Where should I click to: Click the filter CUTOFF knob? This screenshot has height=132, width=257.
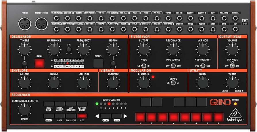[x=144, y=49]
